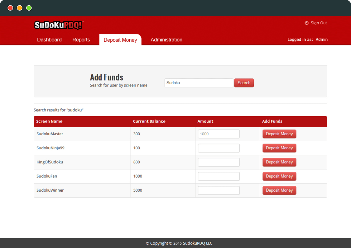Viewport: 351px width, 248px height.
Task: Click the red close window button
Action: (10, 8)
